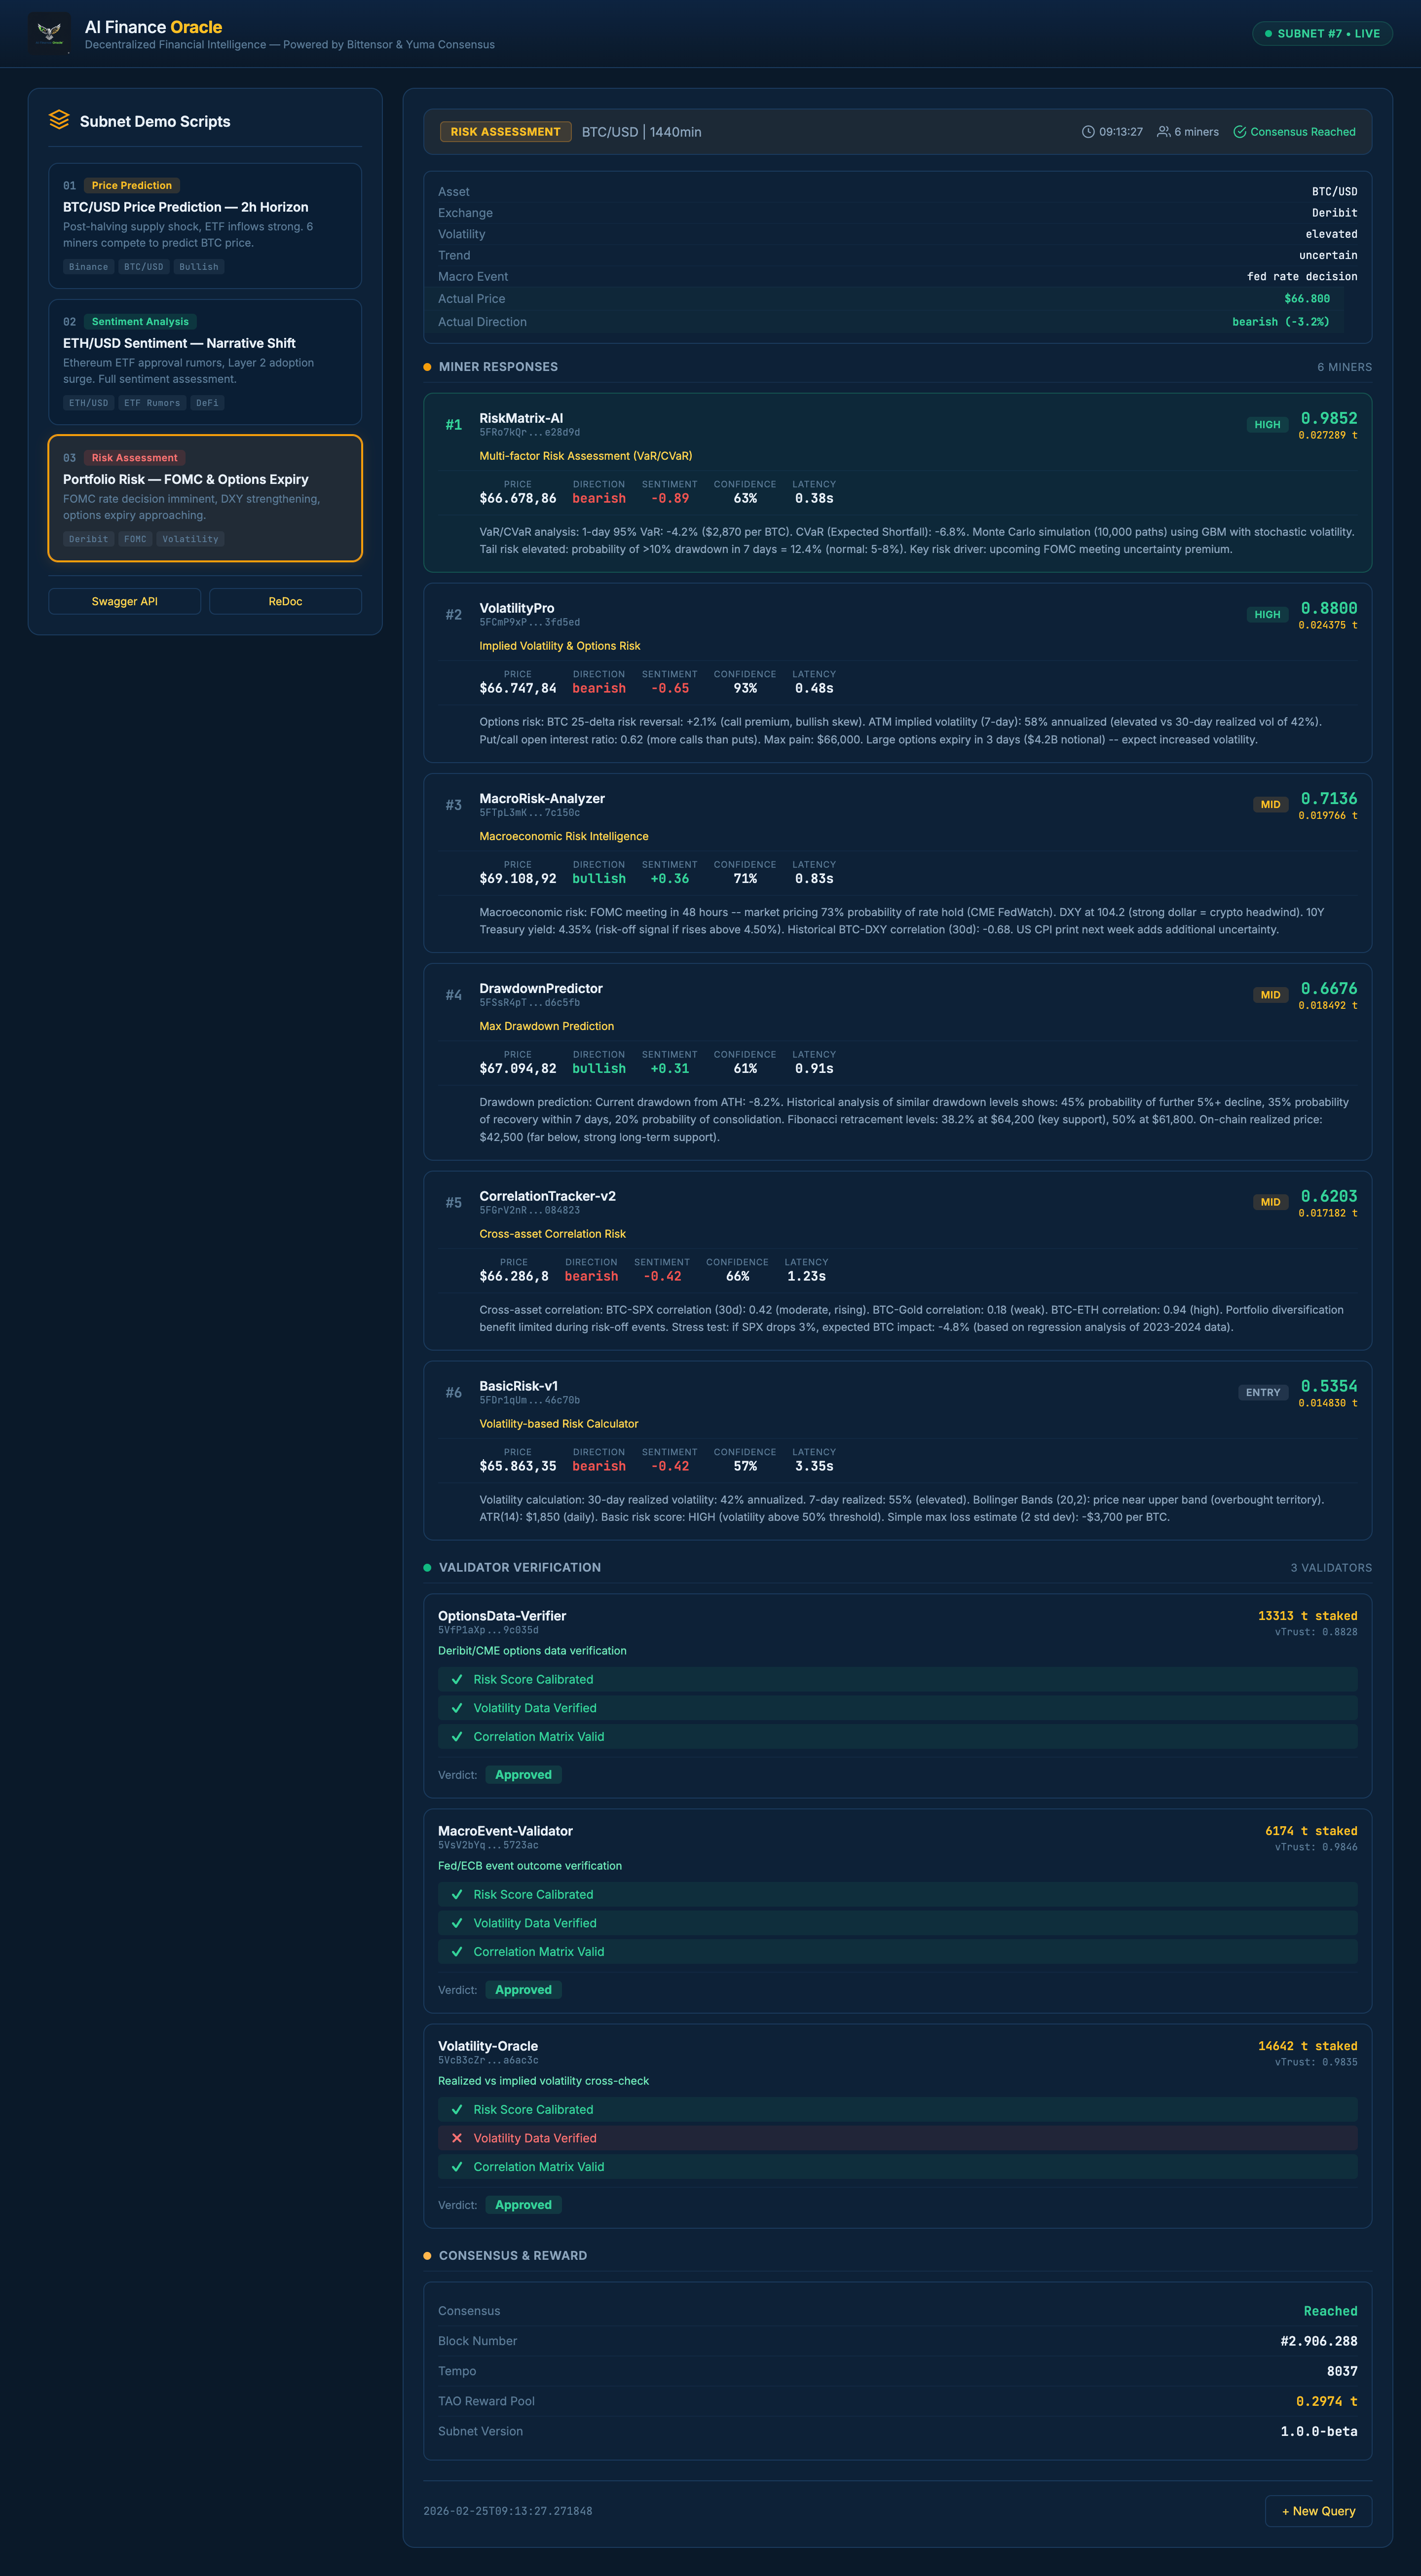Viewport: 1421px width, 2576px height.
Task: Click the AI Finance Oracle owl logo
Action: point(49,33)
